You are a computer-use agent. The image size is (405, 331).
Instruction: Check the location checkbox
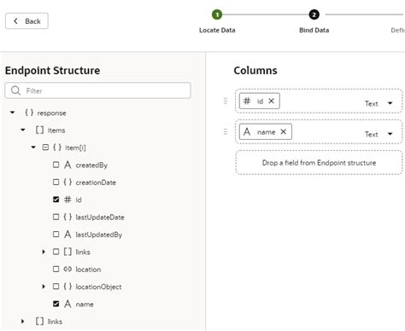[x=56, y=269]
